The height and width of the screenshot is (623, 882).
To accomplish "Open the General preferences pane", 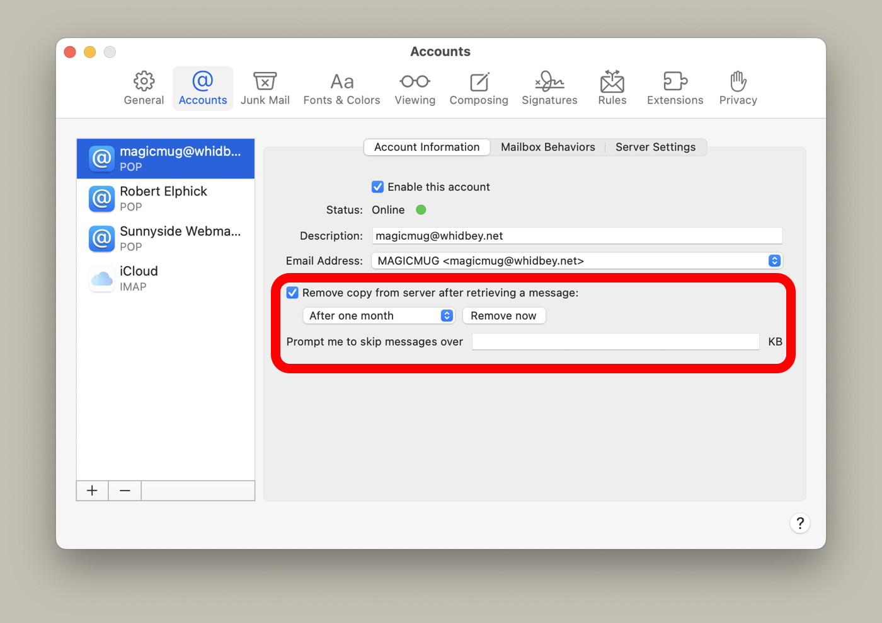I will pos(143,88).
